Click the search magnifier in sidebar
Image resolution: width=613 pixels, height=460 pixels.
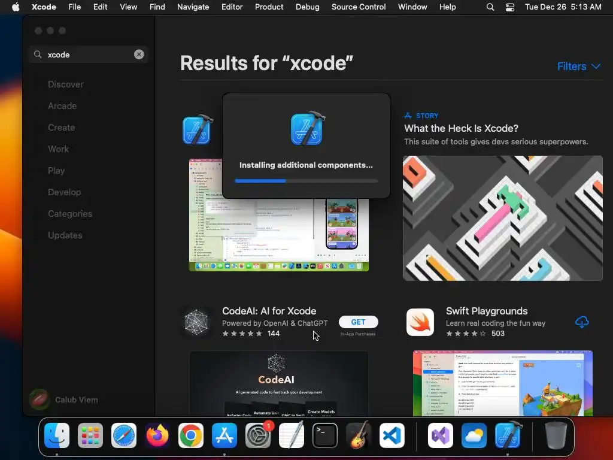[x=38, y=55]
